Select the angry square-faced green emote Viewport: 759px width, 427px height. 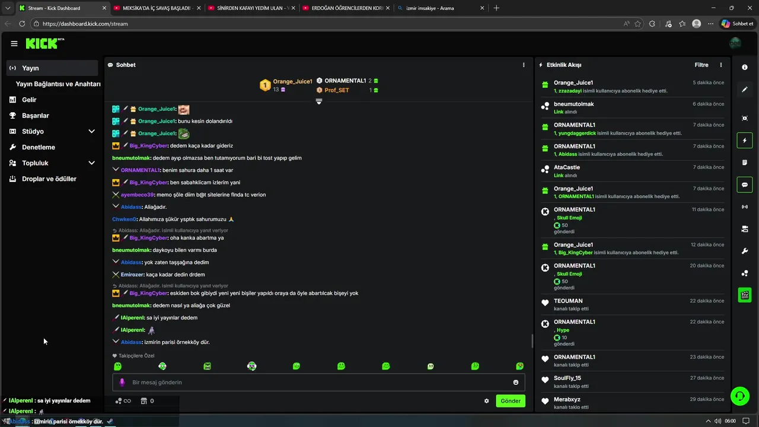click(207, 366)
